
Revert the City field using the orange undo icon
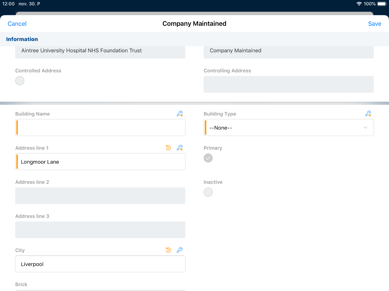coord(168,250)
